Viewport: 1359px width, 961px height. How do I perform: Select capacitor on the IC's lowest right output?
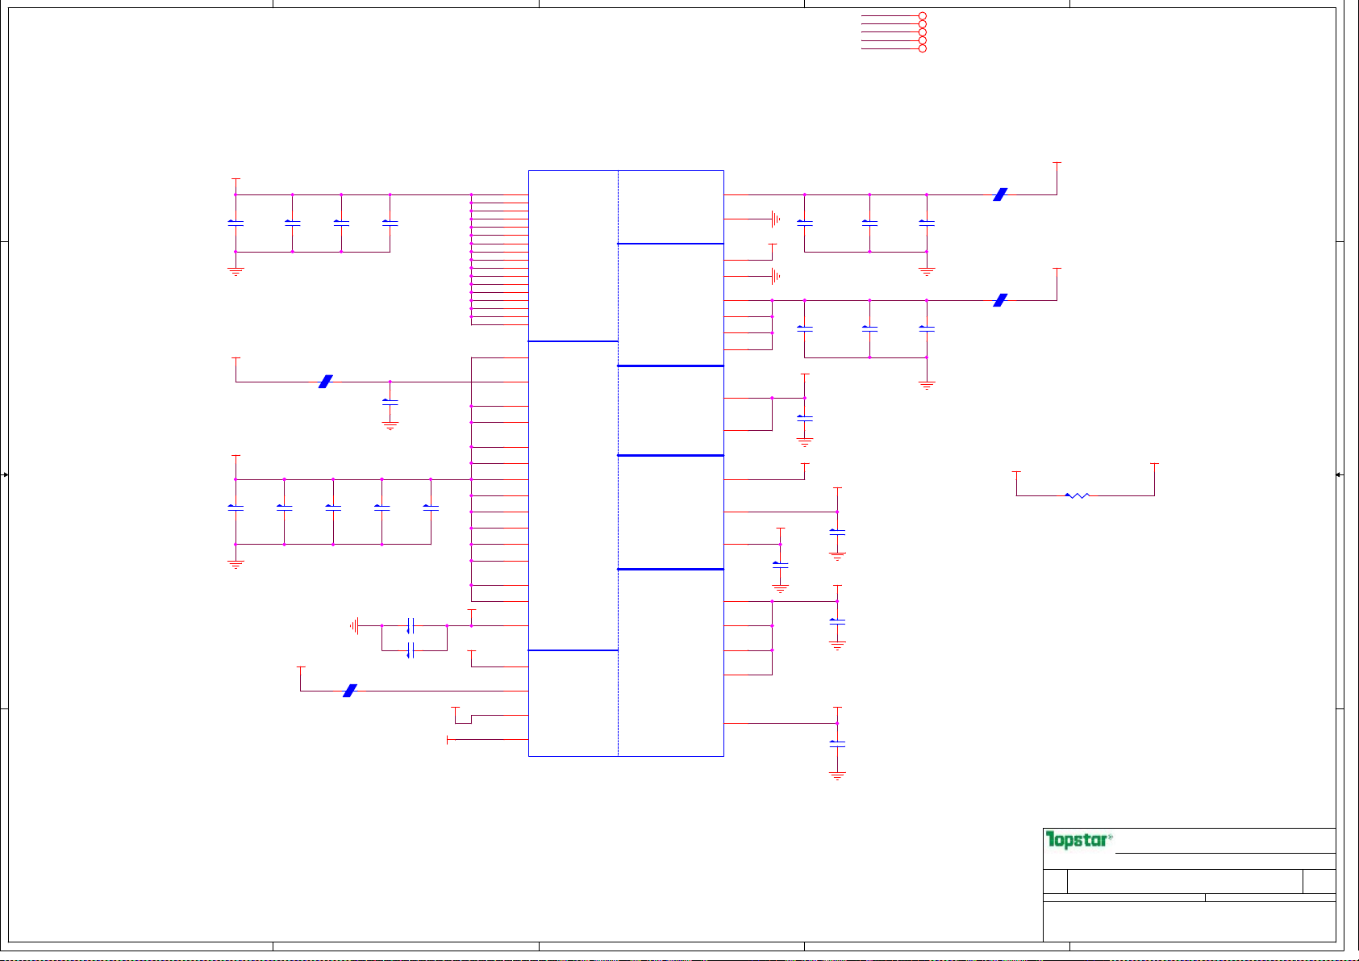pos(837,742)
